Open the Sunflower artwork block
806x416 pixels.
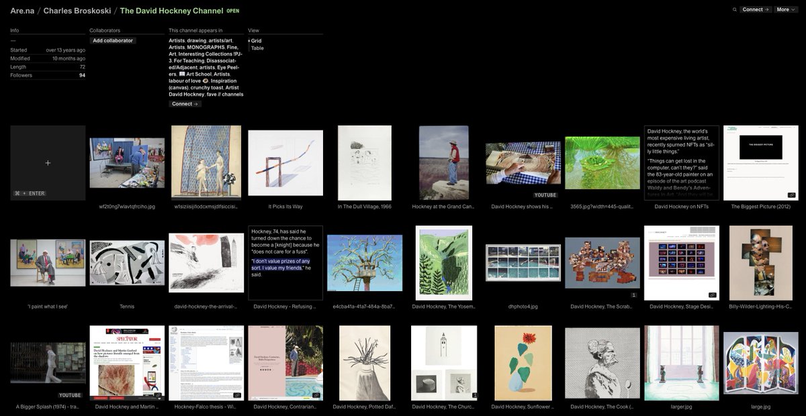pyautogui.click(x=523, y=362)
